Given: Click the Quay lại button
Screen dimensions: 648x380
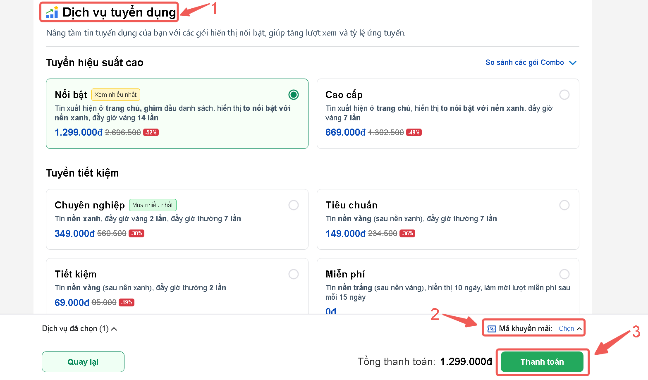Looking at the screenshot, I should pos(83,362).
